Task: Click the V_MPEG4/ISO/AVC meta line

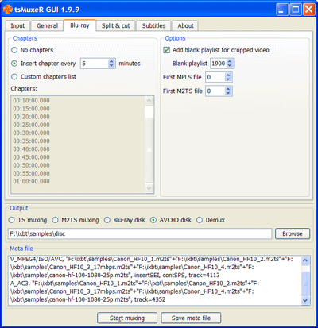Action: [152, 267]
